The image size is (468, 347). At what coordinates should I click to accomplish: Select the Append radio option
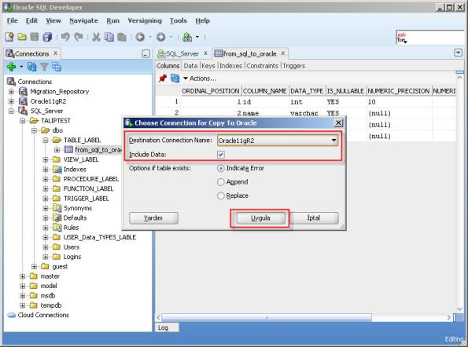(221, 181)
